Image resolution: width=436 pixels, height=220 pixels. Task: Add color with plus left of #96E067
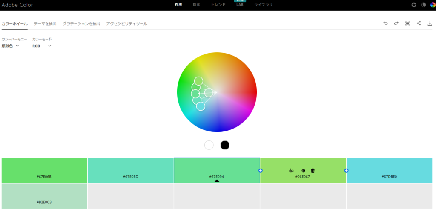(261, 171)
